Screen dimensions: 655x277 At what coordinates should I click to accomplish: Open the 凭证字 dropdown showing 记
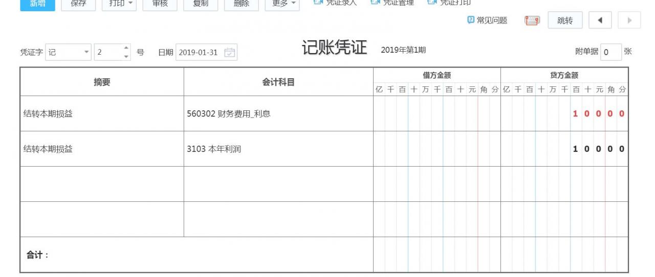pos(69,52)
